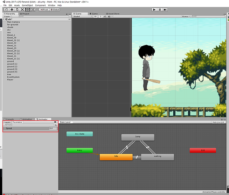This screenshot has width=229, height=195.
Task: Select the Idle state node
Action: point(116,157)
